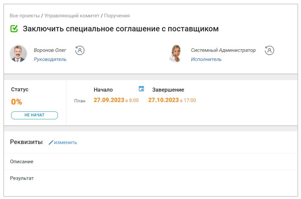Go to 'Все проекты' breadcrumb
This screenshot has height=199, width=301.
[x=25, y=16]
